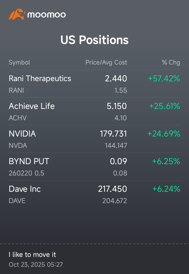Click Achieve Life's +25.61% change
Viewport: 189px width, 274px height.
[x=165, y=106]
